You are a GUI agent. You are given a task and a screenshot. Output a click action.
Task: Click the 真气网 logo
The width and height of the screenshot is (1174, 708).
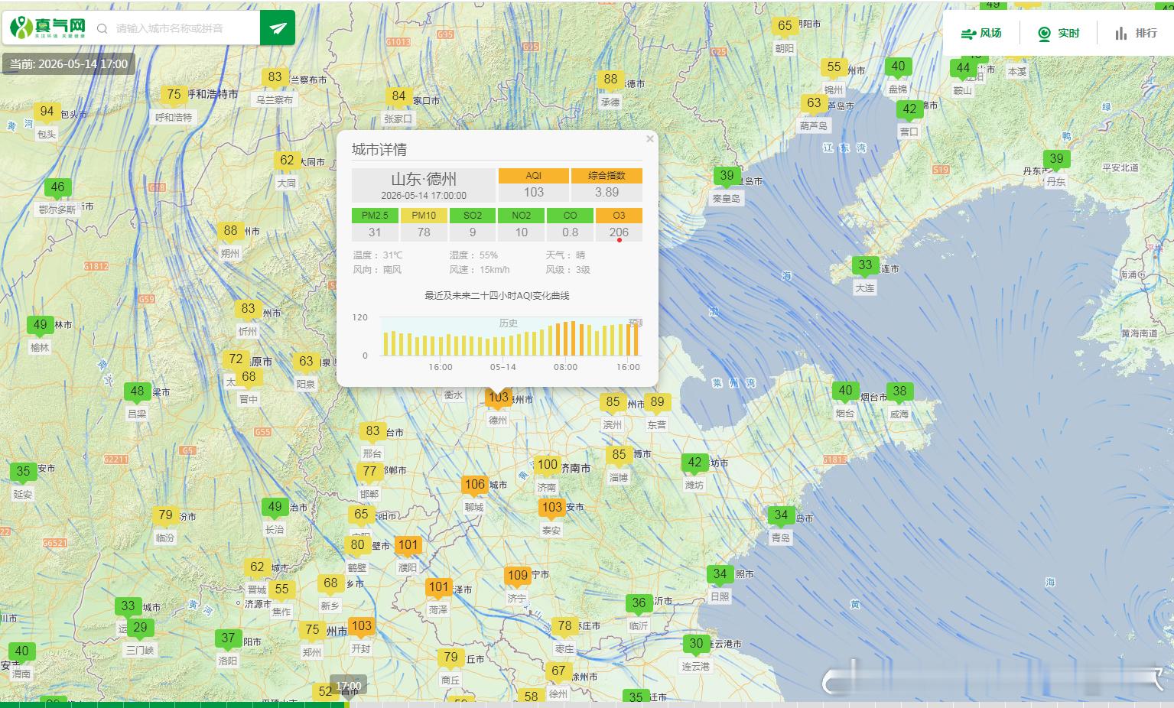(47, 28)
